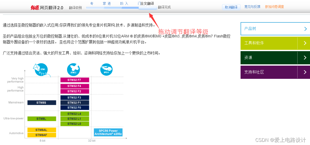Click the STM32 butterfly icon
Viewport: 310px width, 145px height.
tap(73, 70)
